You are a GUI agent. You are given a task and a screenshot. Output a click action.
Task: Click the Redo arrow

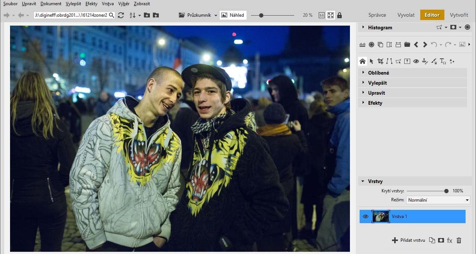[x=448, y=45]
